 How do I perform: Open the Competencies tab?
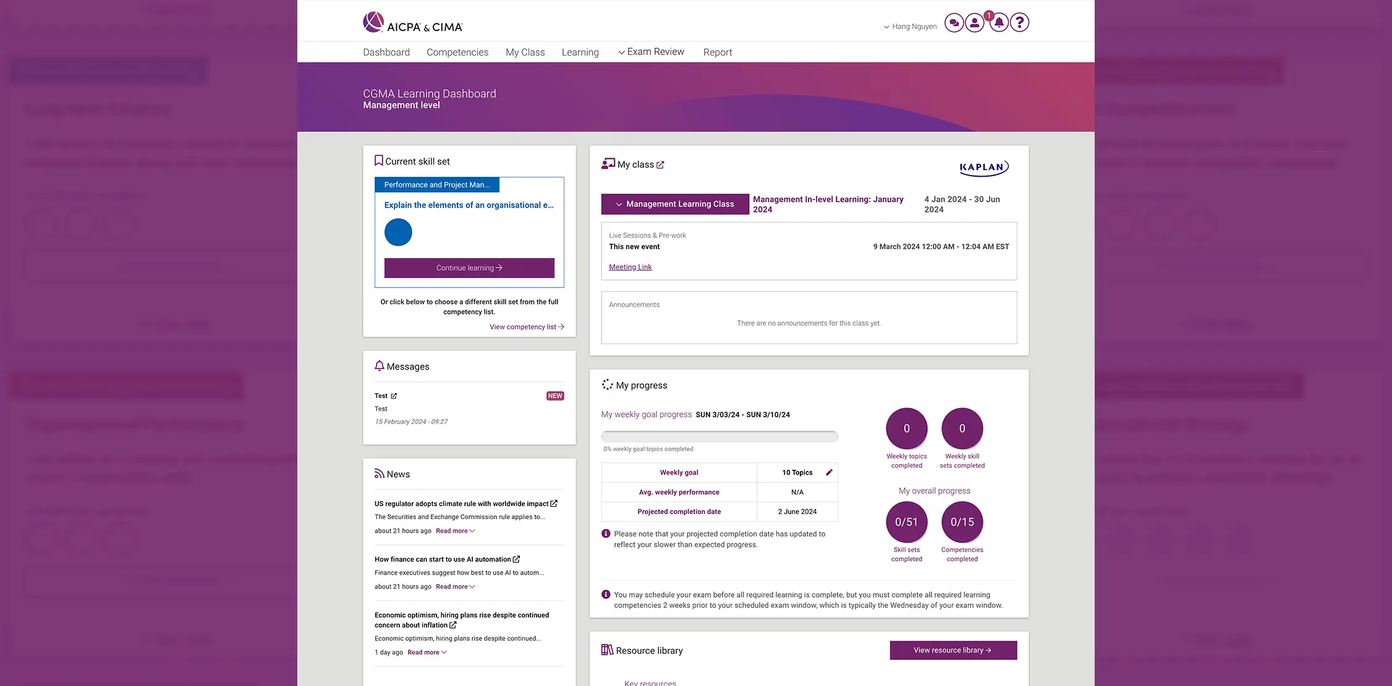click(x=457, y=53)
